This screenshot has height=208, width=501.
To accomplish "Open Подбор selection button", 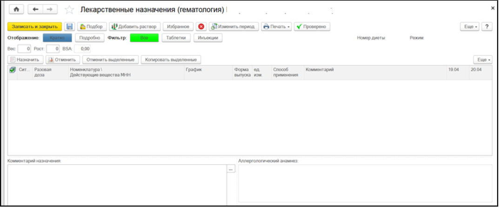I will pyautogui.click(x=92, y=26).
